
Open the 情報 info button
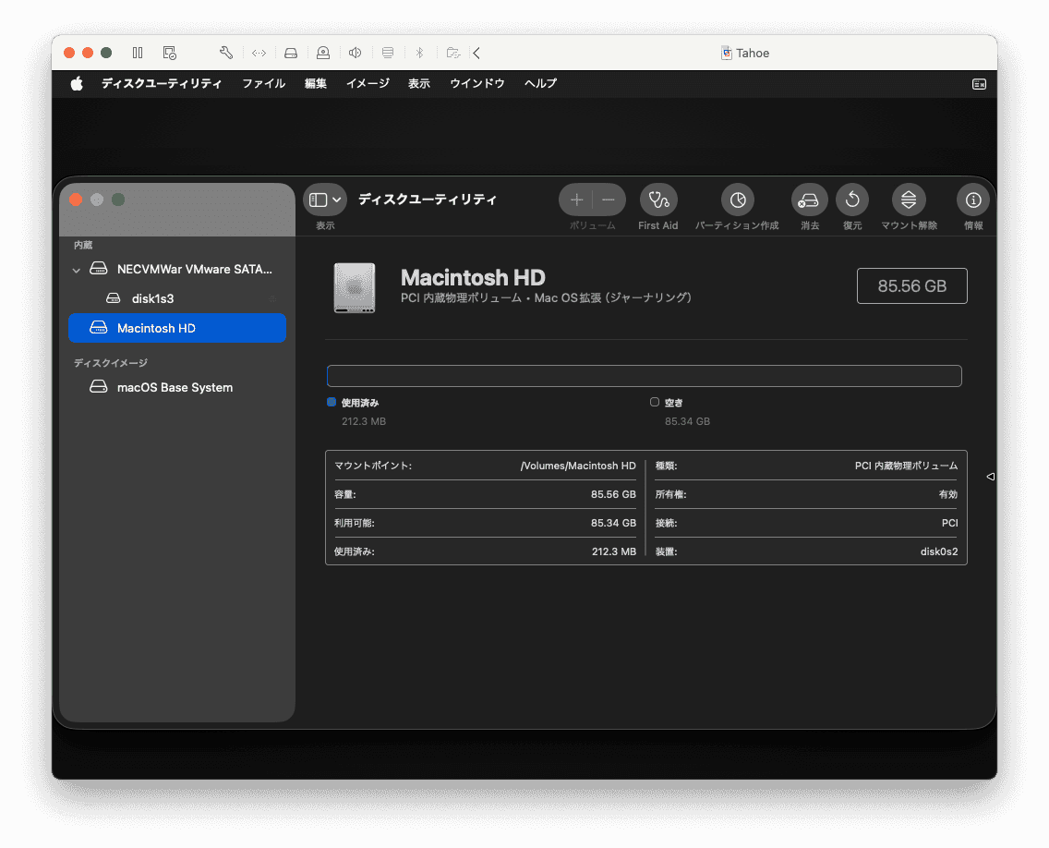(972, 200)
